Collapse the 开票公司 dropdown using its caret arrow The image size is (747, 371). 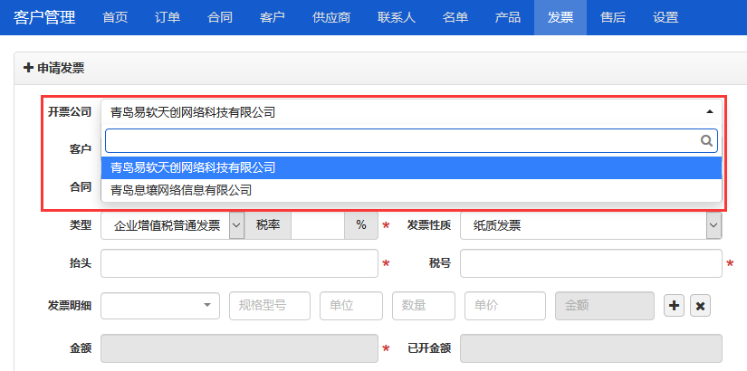click(709, 112)
